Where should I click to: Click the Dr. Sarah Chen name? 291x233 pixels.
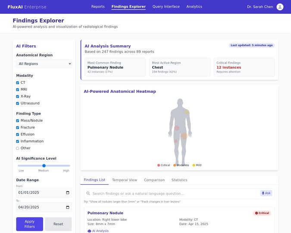click(260, 7)
